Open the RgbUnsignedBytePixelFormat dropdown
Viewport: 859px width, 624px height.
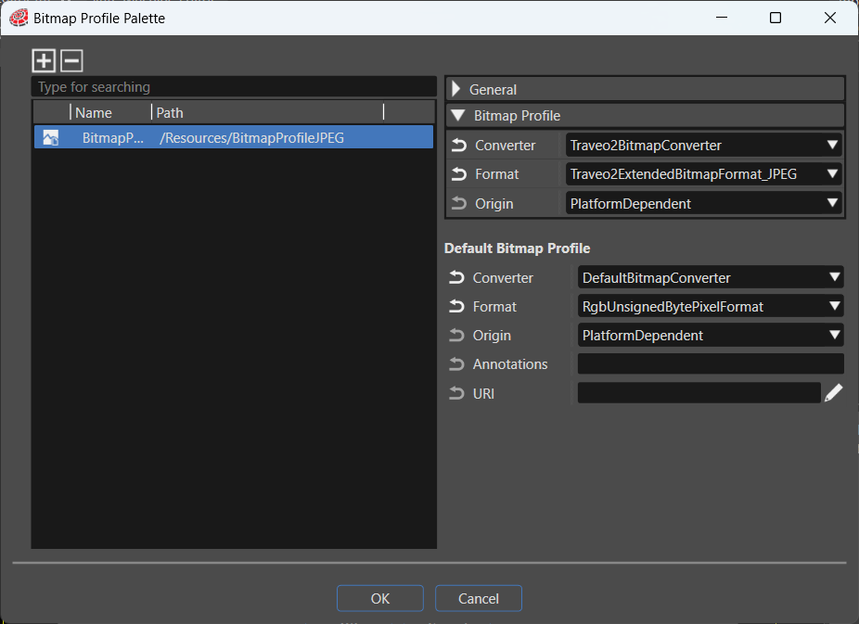(x=711, y=307)
